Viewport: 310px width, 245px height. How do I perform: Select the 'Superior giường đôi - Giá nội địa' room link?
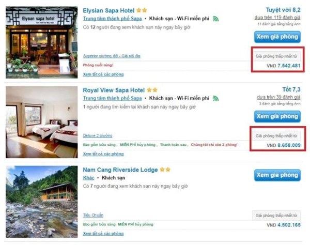[112, 55]
